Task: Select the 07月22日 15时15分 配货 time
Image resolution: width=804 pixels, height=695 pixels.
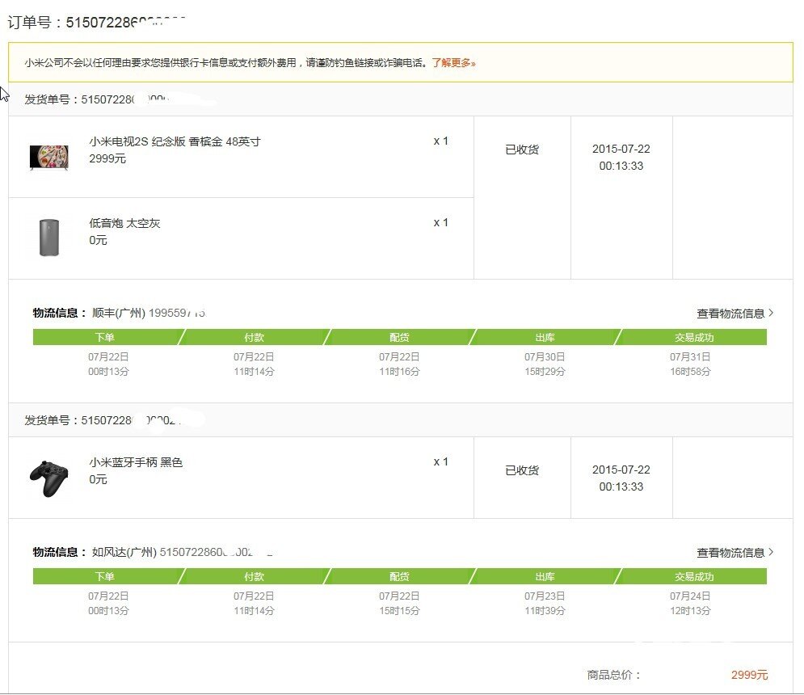Action: (x=399, y=603)
